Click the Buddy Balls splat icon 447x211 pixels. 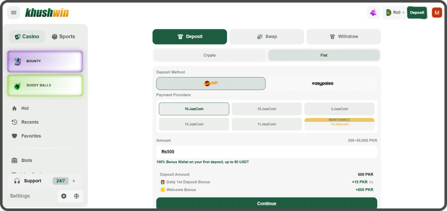pyautogui.click(x=17, y=85)
